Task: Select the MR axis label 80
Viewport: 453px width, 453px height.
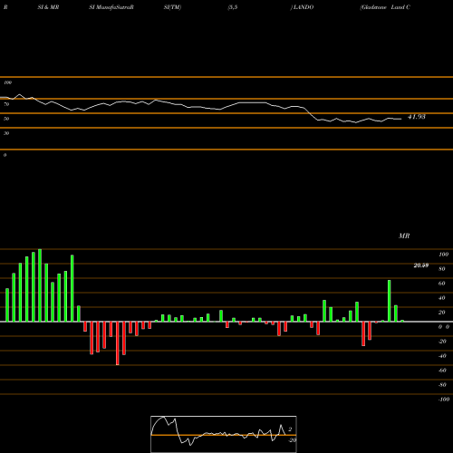Action: 442,269
